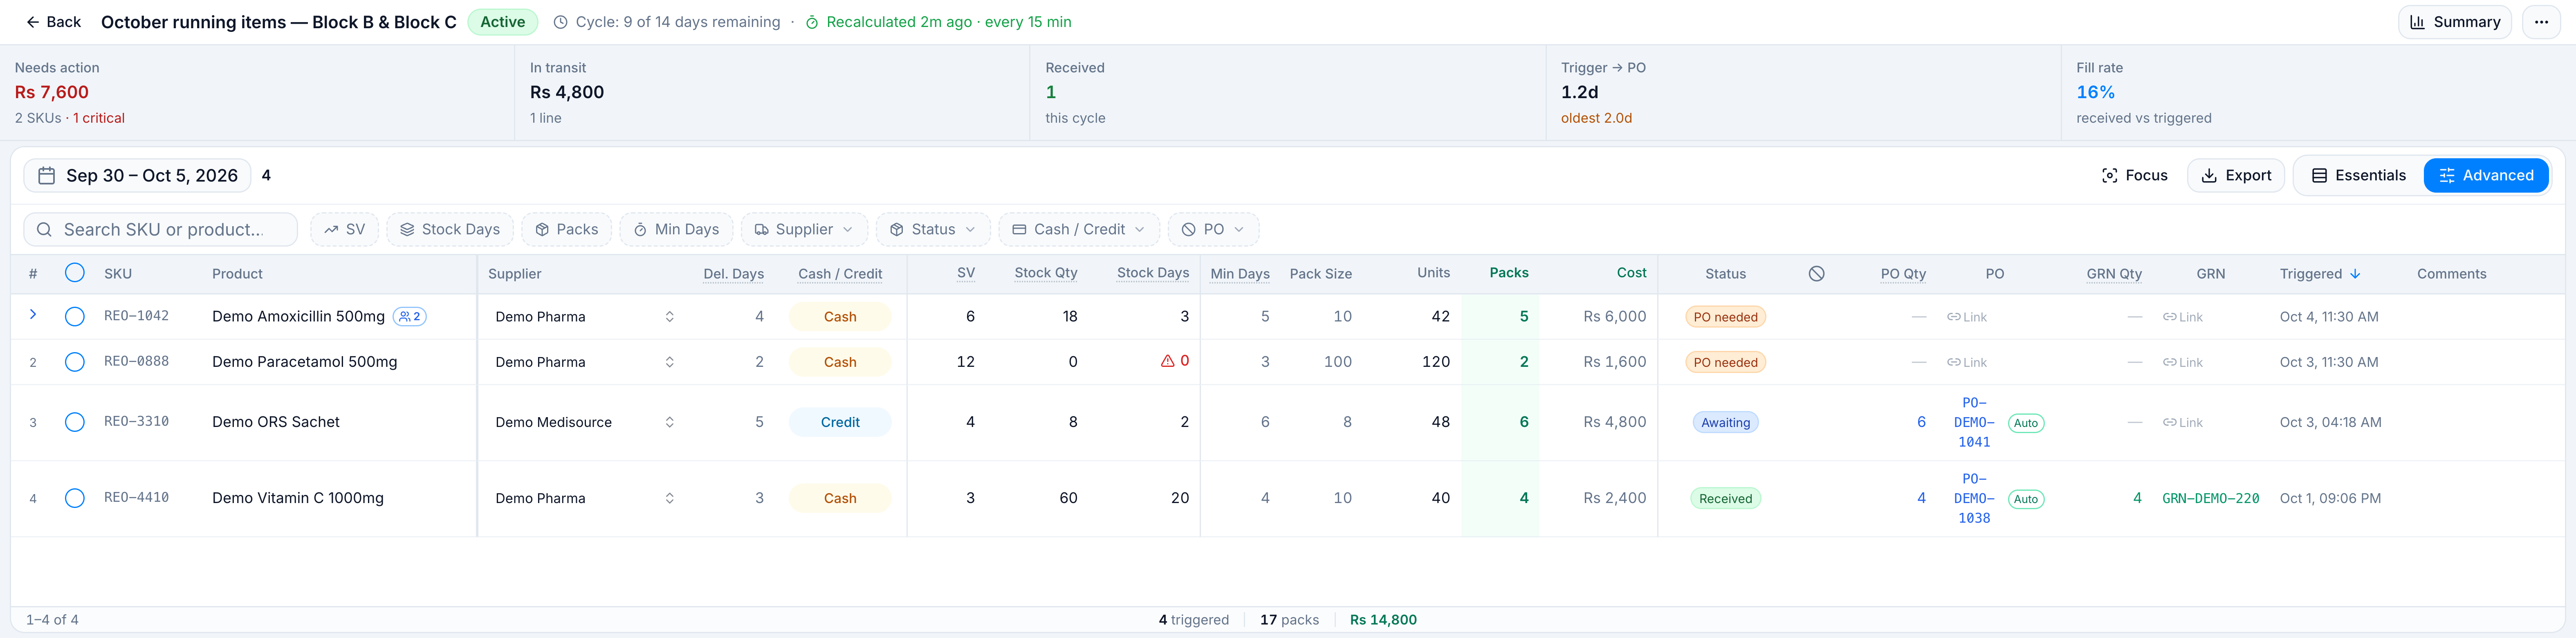Change supplier for Demo Amoxicillin 500mg row

pos(585,317)
